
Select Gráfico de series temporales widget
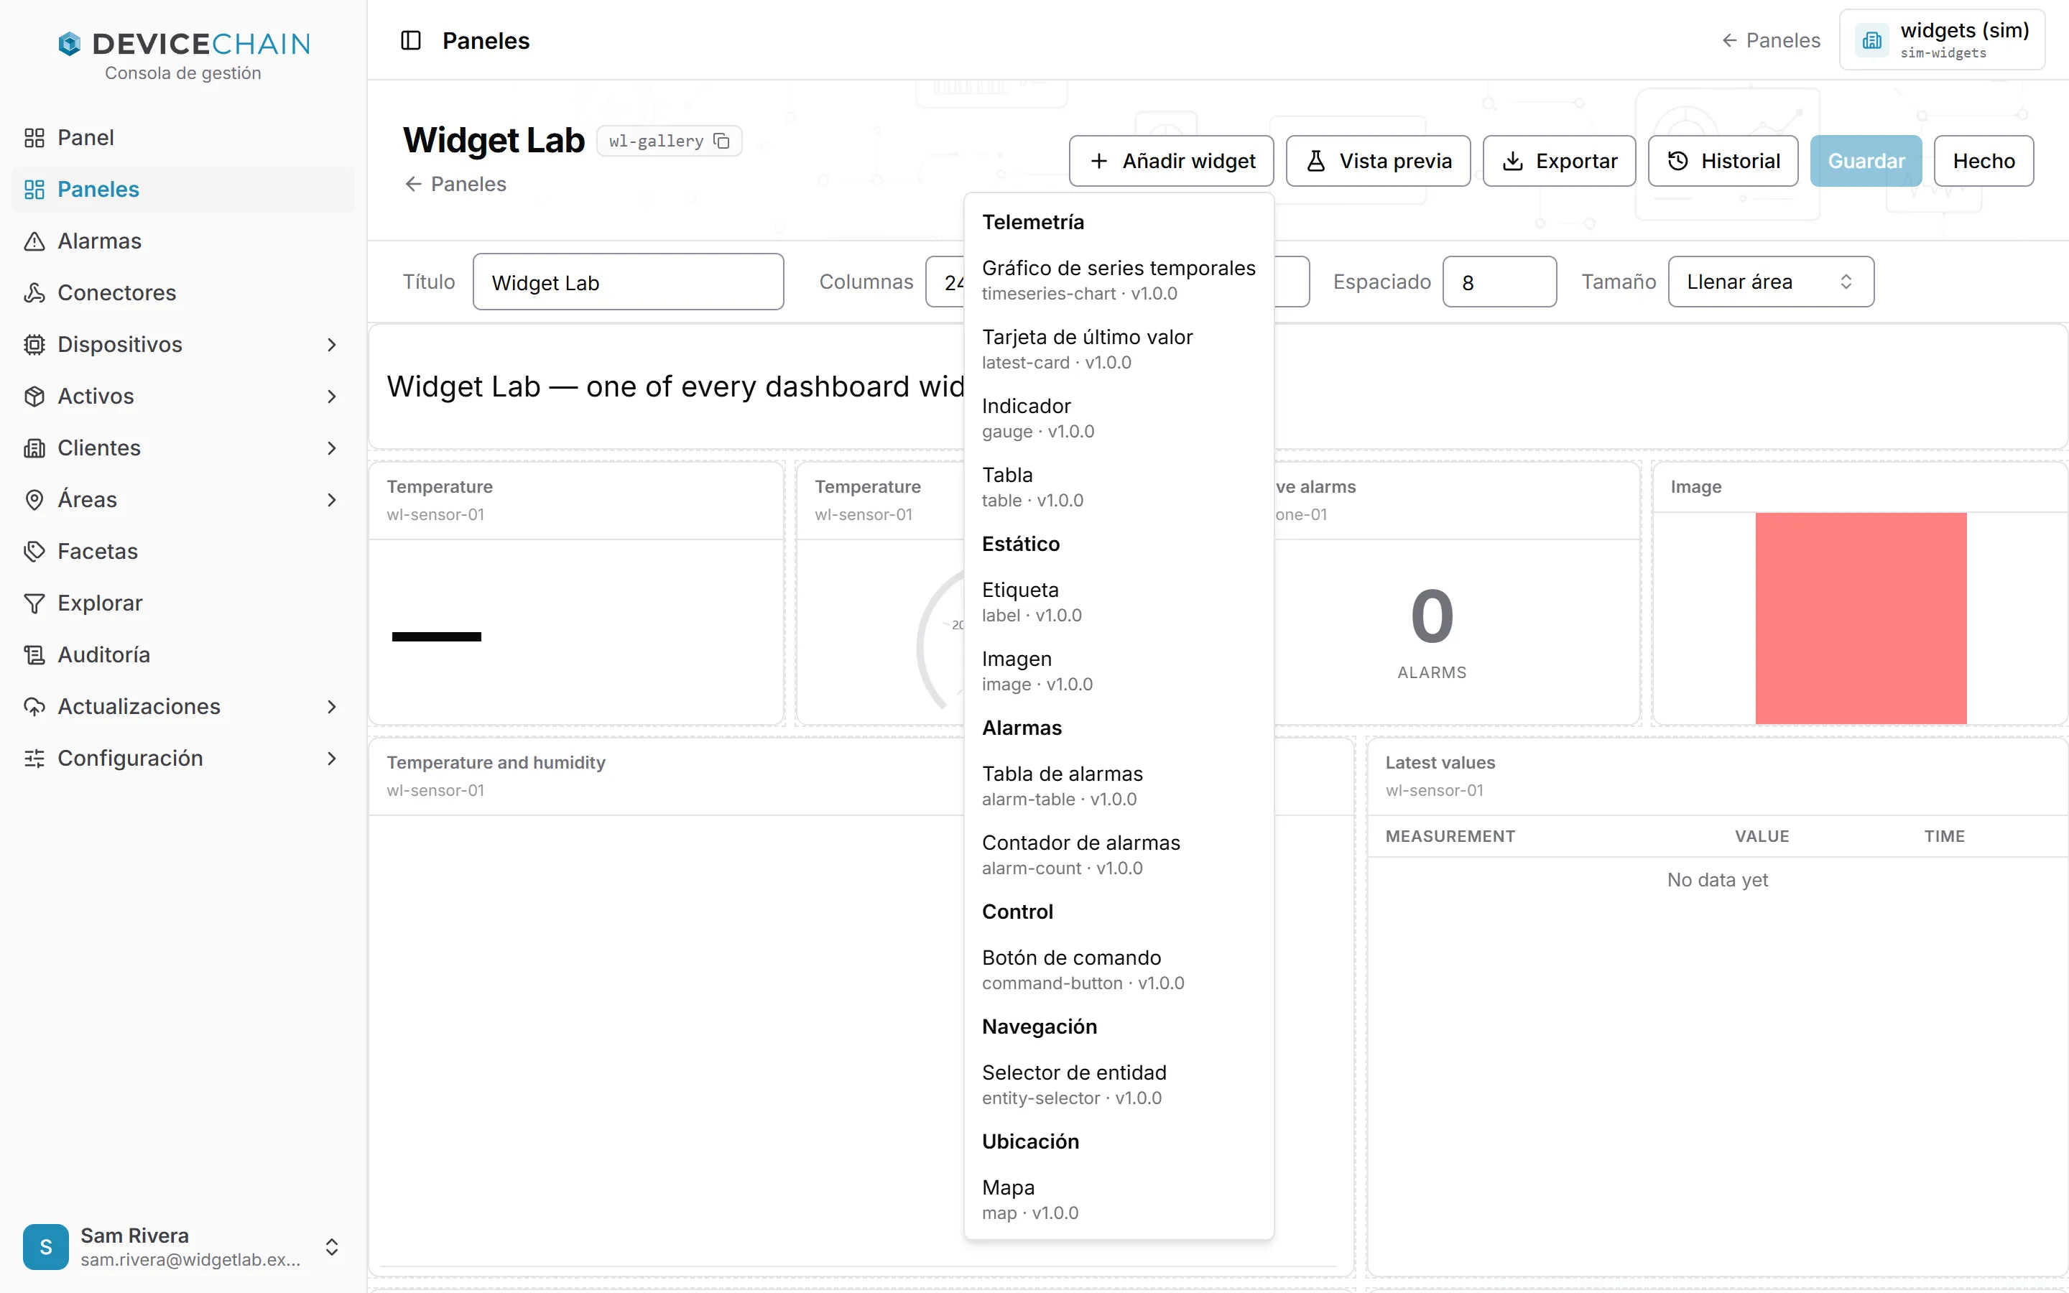pos(1119,279)
